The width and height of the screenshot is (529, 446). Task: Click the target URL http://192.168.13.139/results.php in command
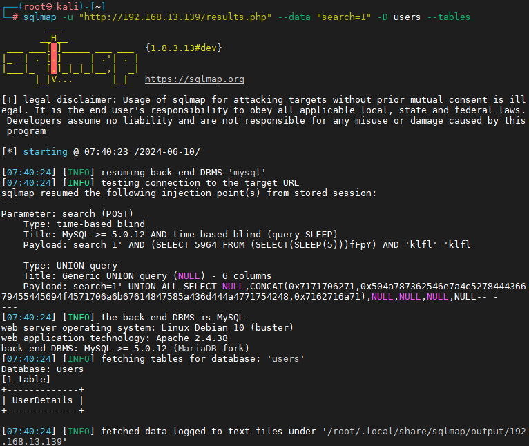point(175,17)
